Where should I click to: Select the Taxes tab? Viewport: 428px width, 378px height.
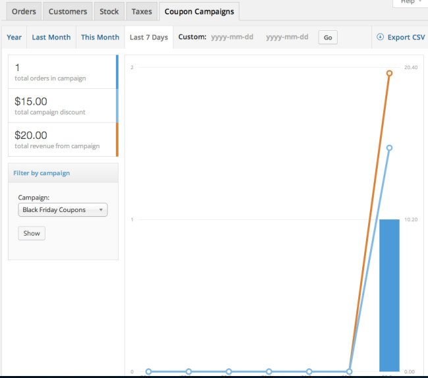coord(142,12)
